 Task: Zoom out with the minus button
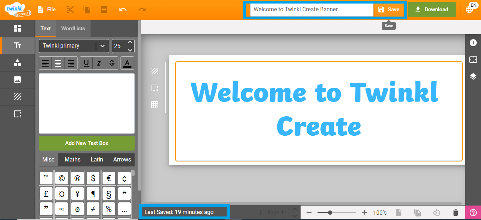309,213
